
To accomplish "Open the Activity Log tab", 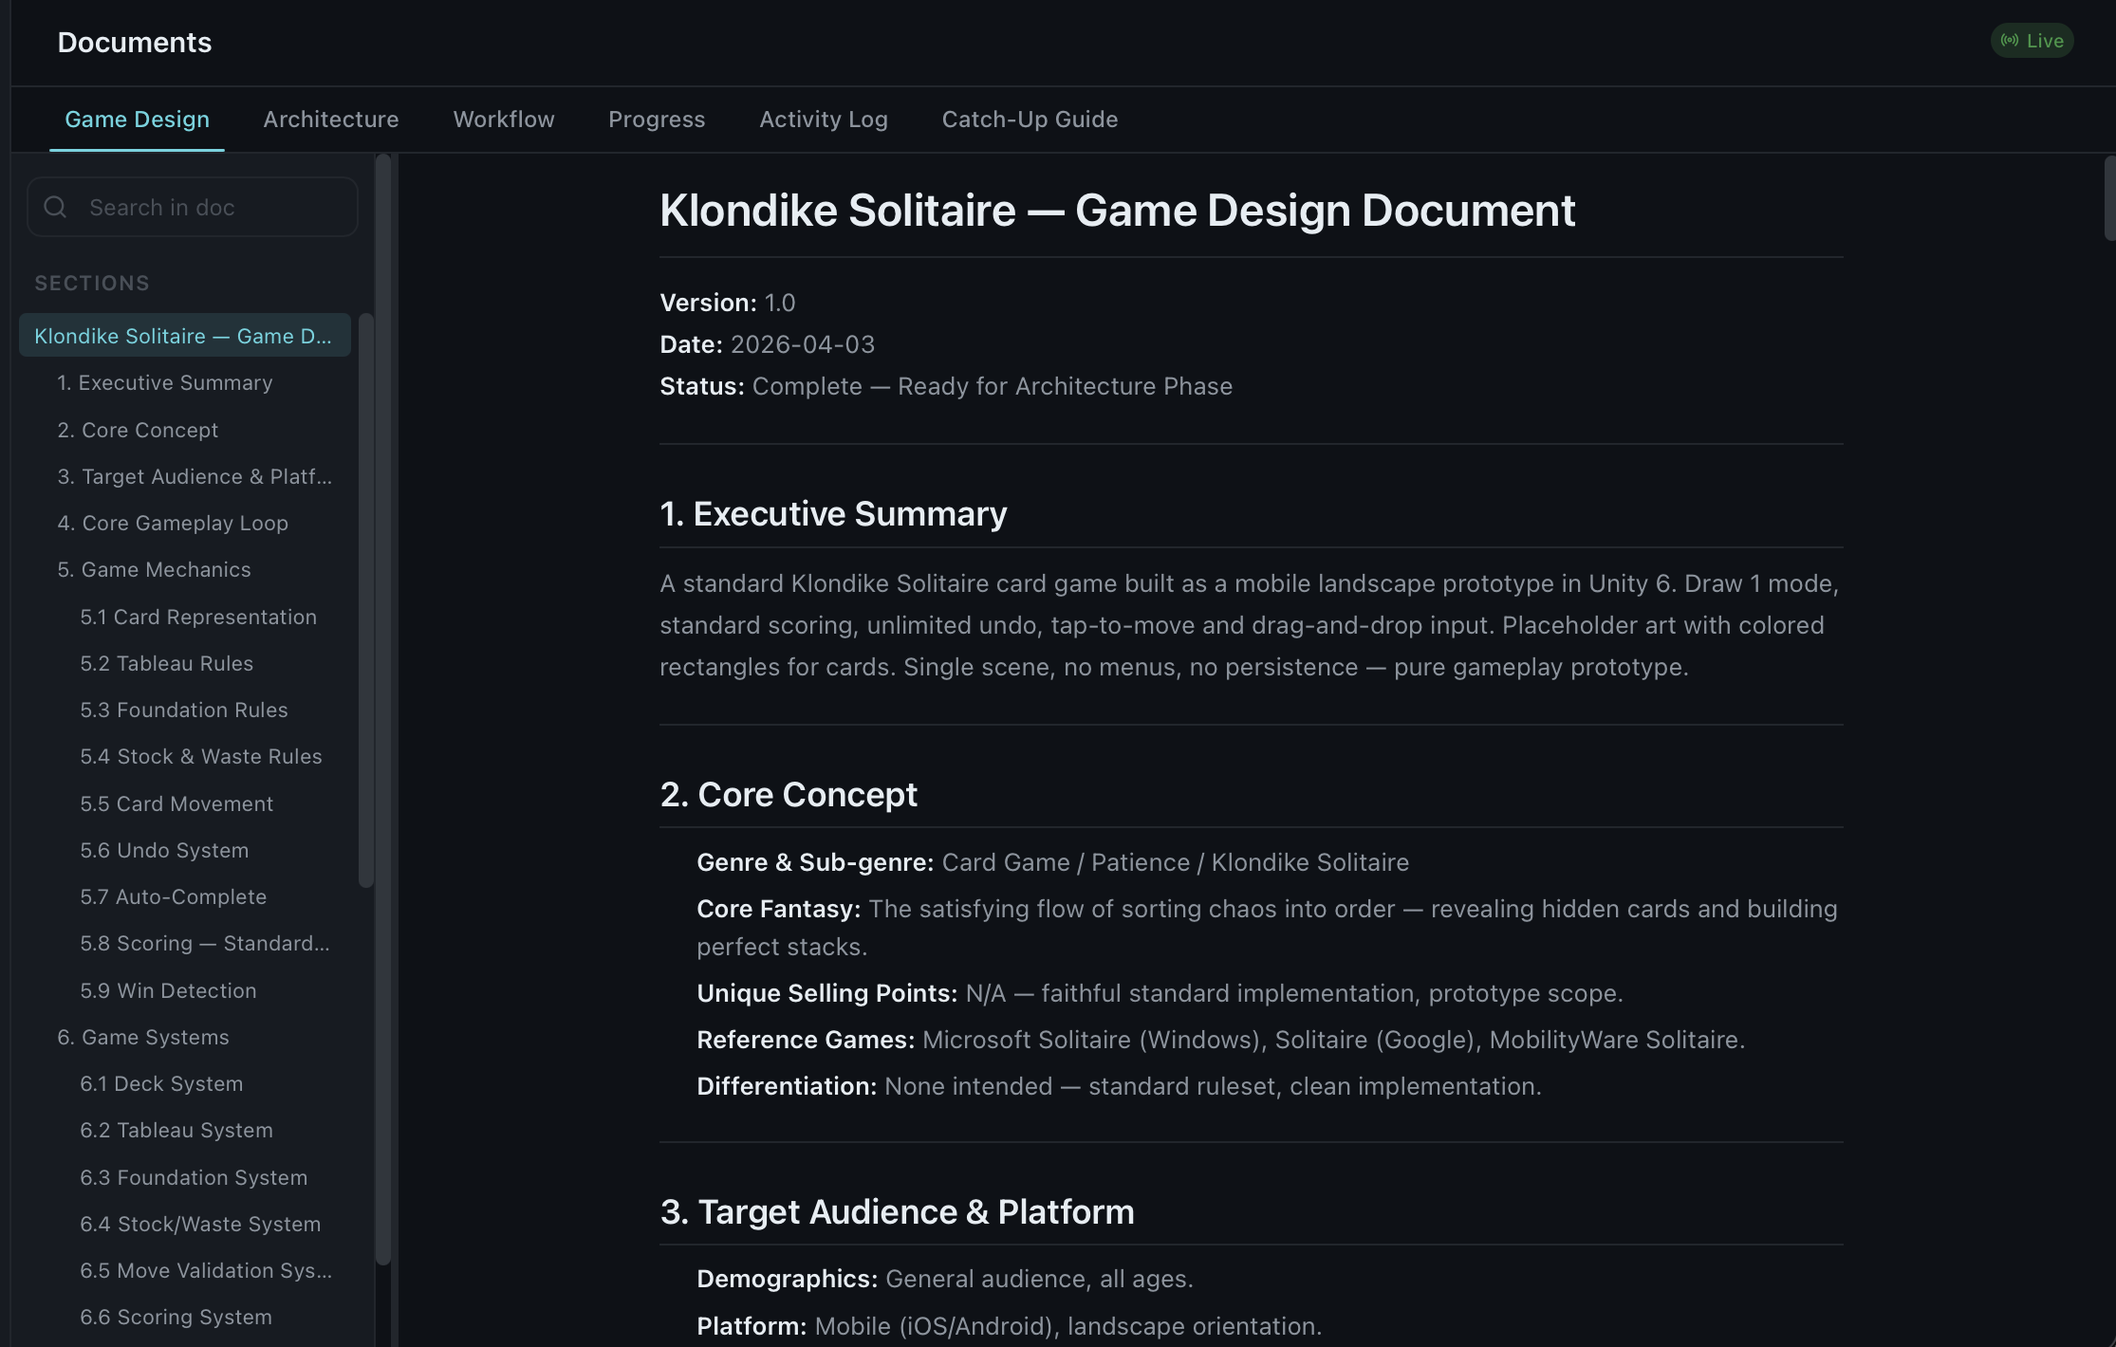I will tap(823, 120).
